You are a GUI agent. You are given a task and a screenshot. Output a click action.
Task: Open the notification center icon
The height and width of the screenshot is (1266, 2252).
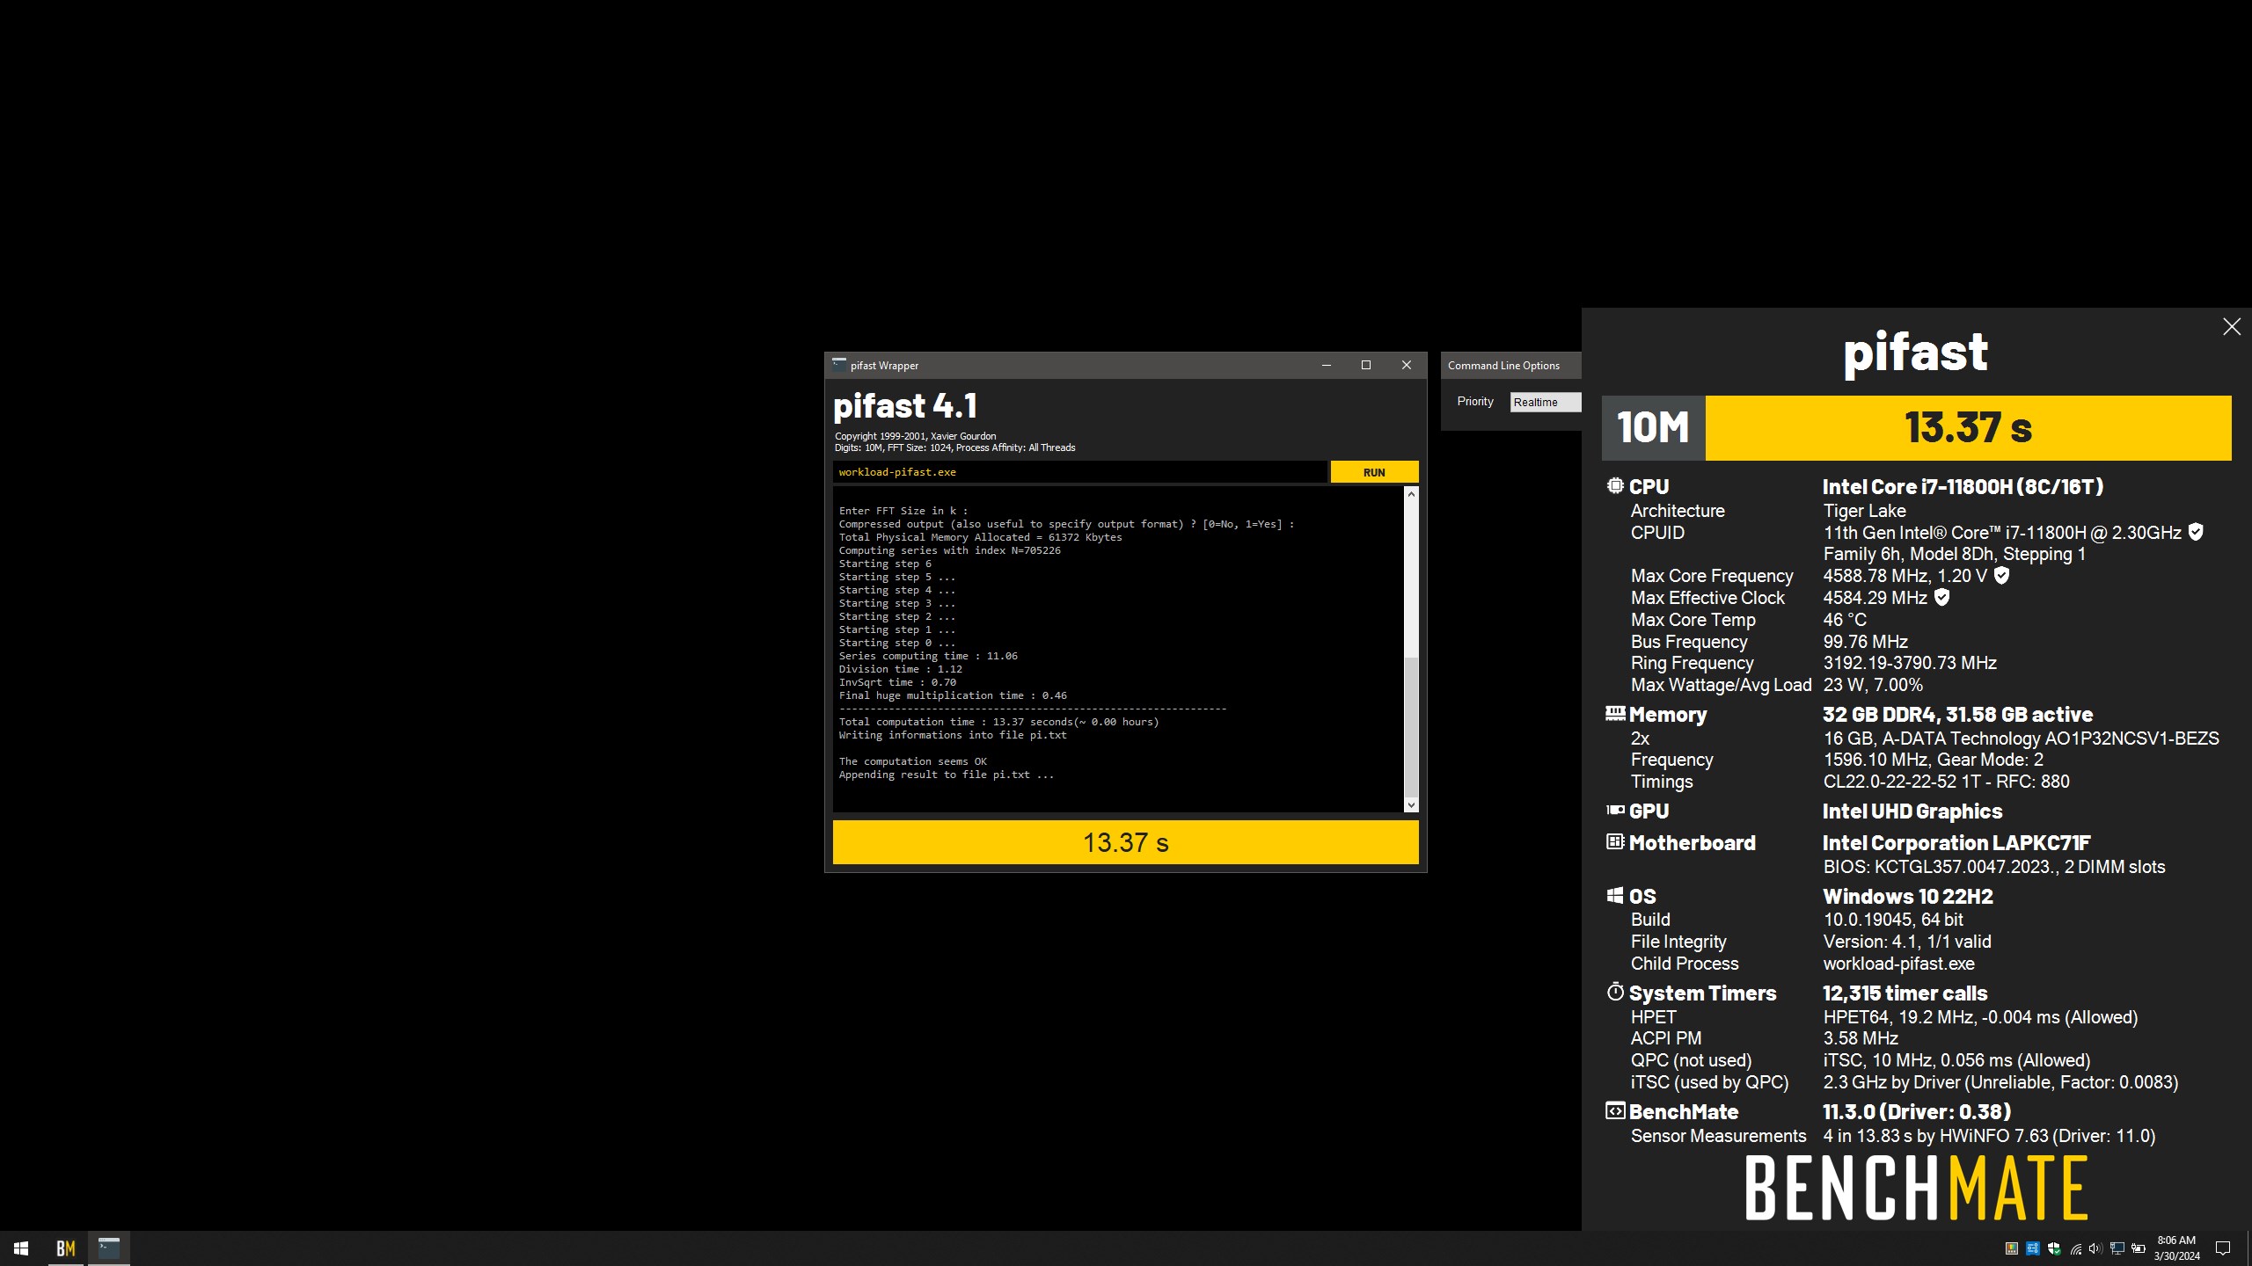point(2222,1248)
